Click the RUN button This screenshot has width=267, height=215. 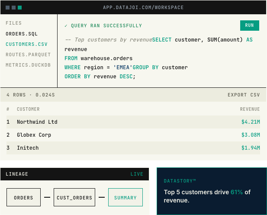click(x=249, y=26)
